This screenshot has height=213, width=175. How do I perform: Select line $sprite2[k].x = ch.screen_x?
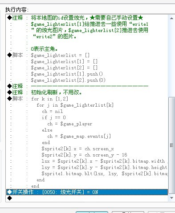(87, 149)
